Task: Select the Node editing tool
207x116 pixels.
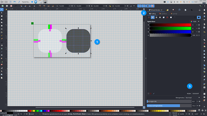Action: coord(1,13)
